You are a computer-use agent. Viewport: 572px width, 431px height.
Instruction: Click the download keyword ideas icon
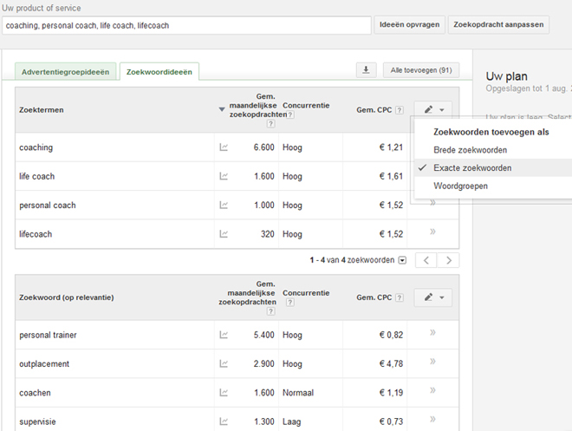[x=366, y=70]
